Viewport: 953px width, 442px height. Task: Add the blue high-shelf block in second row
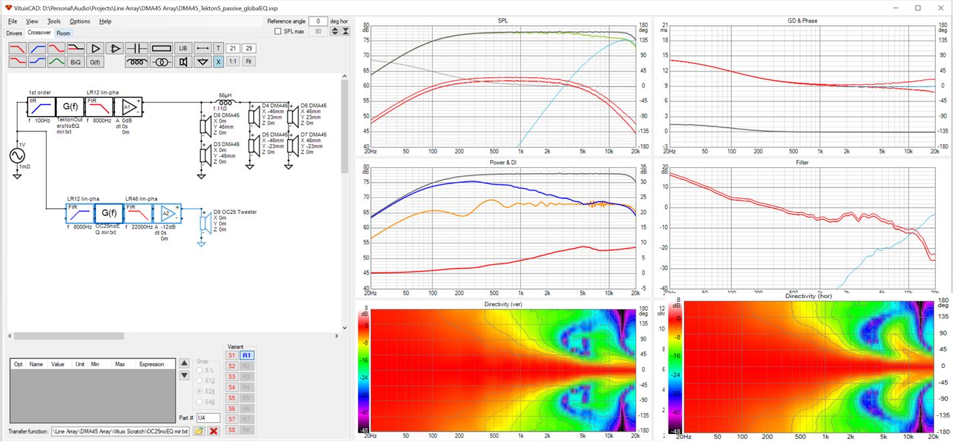37,62
